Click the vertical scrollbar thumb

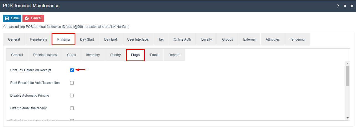348,76
